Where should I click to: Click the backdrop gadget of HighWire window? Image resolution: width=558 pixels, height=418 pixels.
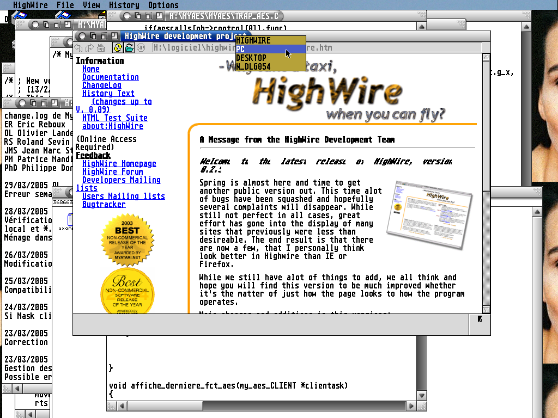pos(93,36)
